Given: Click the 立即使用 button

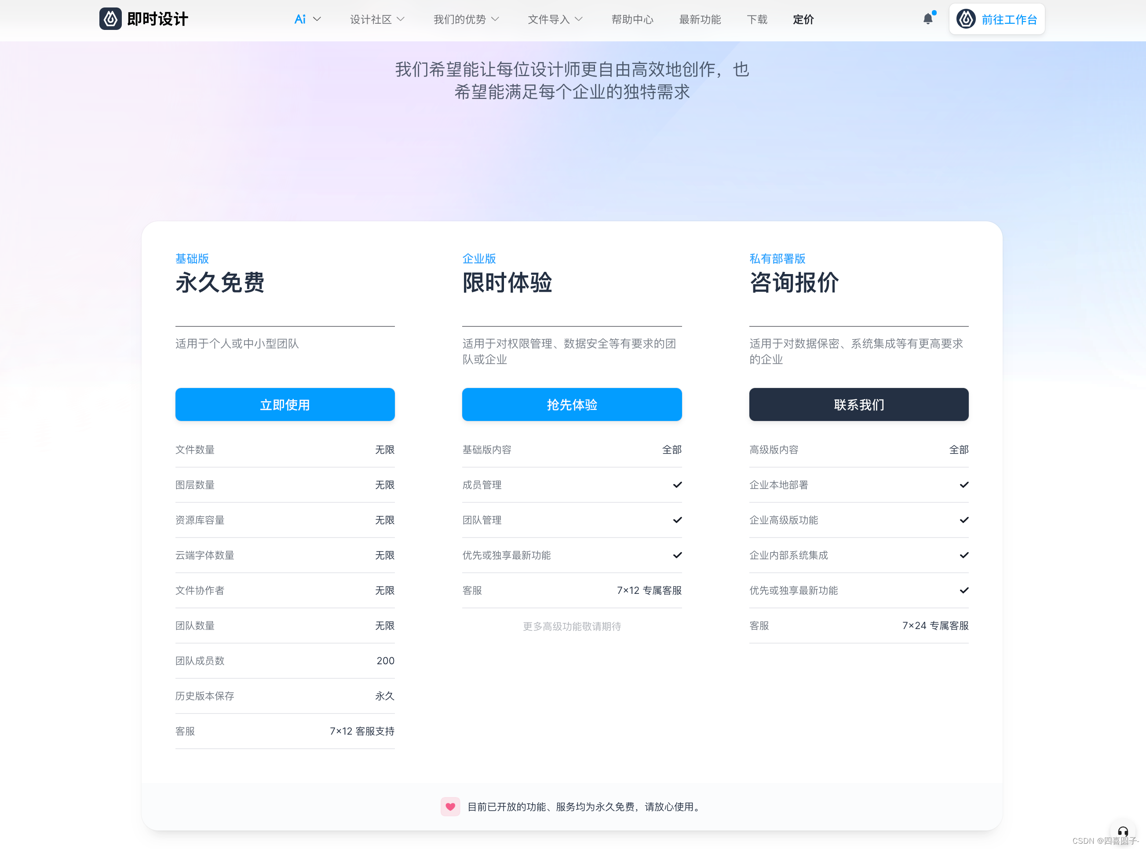Looking at the screenshot, I should 285,404.
